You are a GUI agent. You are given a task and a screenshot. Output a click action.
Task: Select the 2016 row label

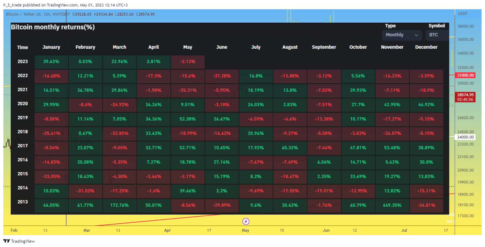tap(23, 160)
